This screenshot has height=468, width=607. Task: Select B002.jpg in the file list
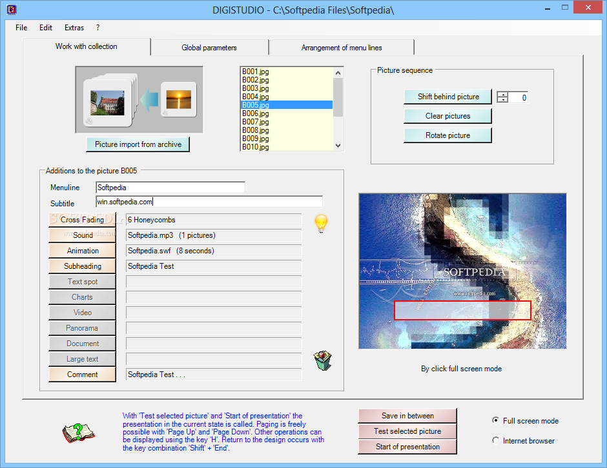pos(287,80)
